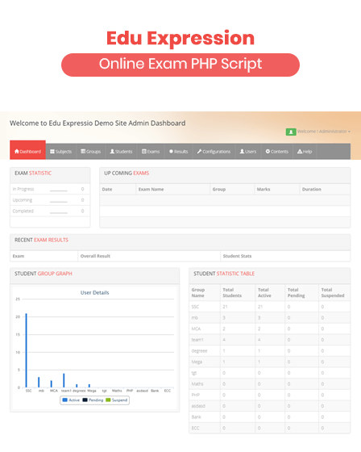The image size is (361, 452).
Task: Select the Maths row in statistic table
Action: (x=270, y=384)
